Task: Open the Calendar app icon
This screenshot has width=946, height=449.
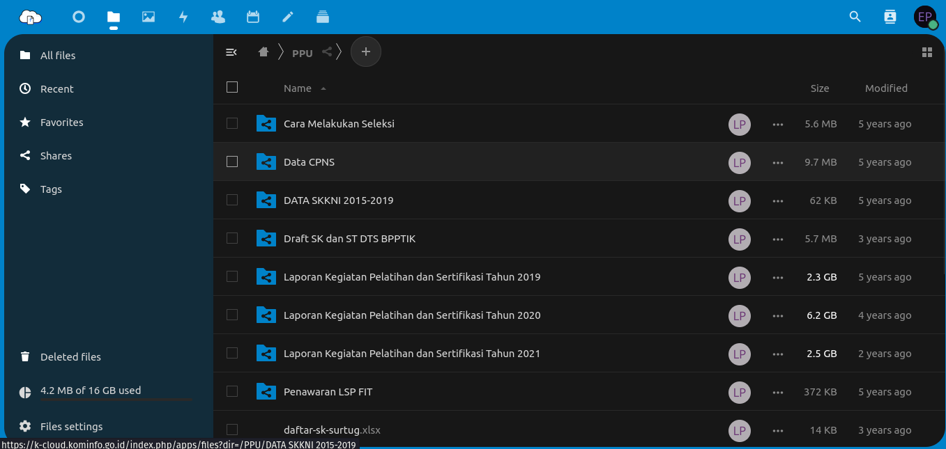Action: pos(253,17)
